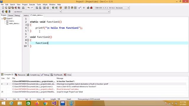Click the Debug checkmark icon
Image resolution: width=189 pixels, height=106 pixels.
(x=79, y=8)
